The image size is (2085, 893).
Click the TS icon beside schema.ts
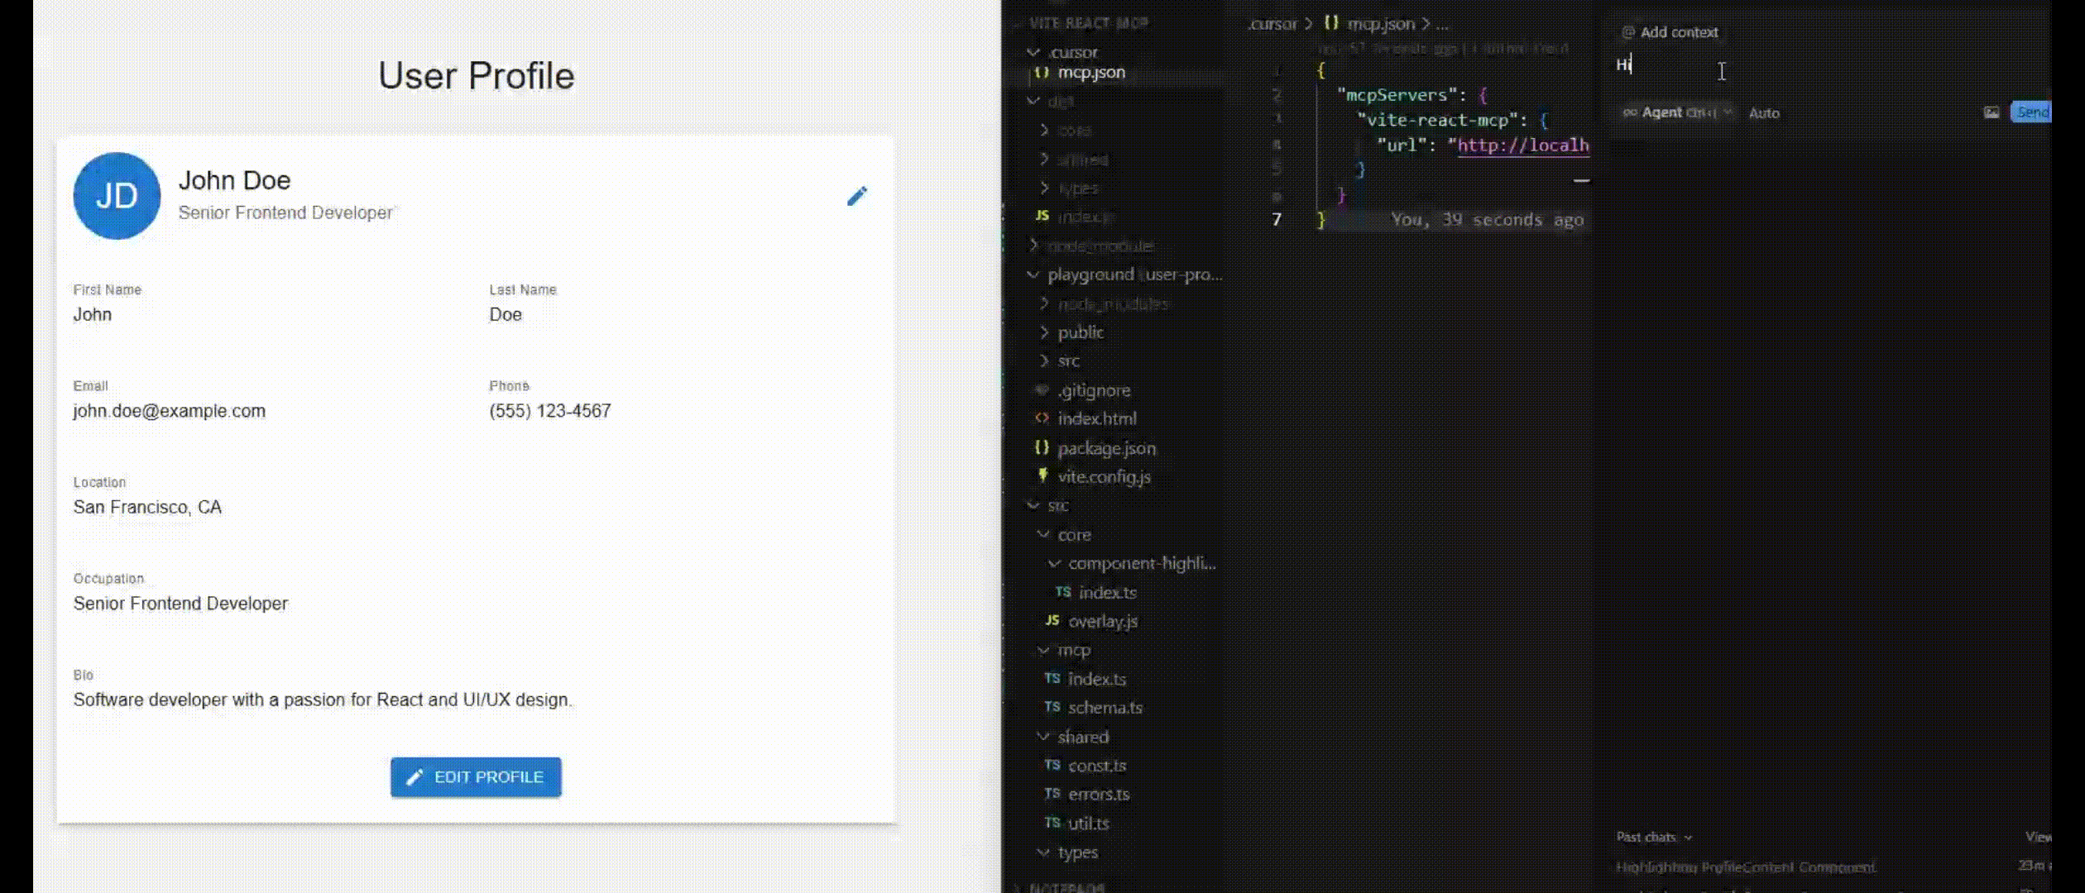pyautogui.click(x=1052, y=708)
